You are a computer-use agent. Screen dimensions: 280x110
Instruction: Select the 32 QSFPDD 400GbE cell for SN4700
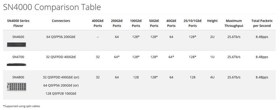pos(61,57)
